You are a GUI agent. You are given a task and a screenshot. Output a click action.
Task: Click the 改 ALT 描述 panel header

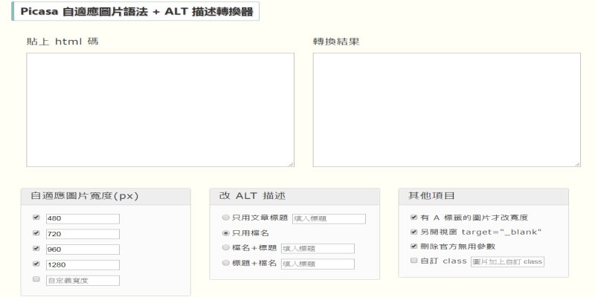(295, 197)
